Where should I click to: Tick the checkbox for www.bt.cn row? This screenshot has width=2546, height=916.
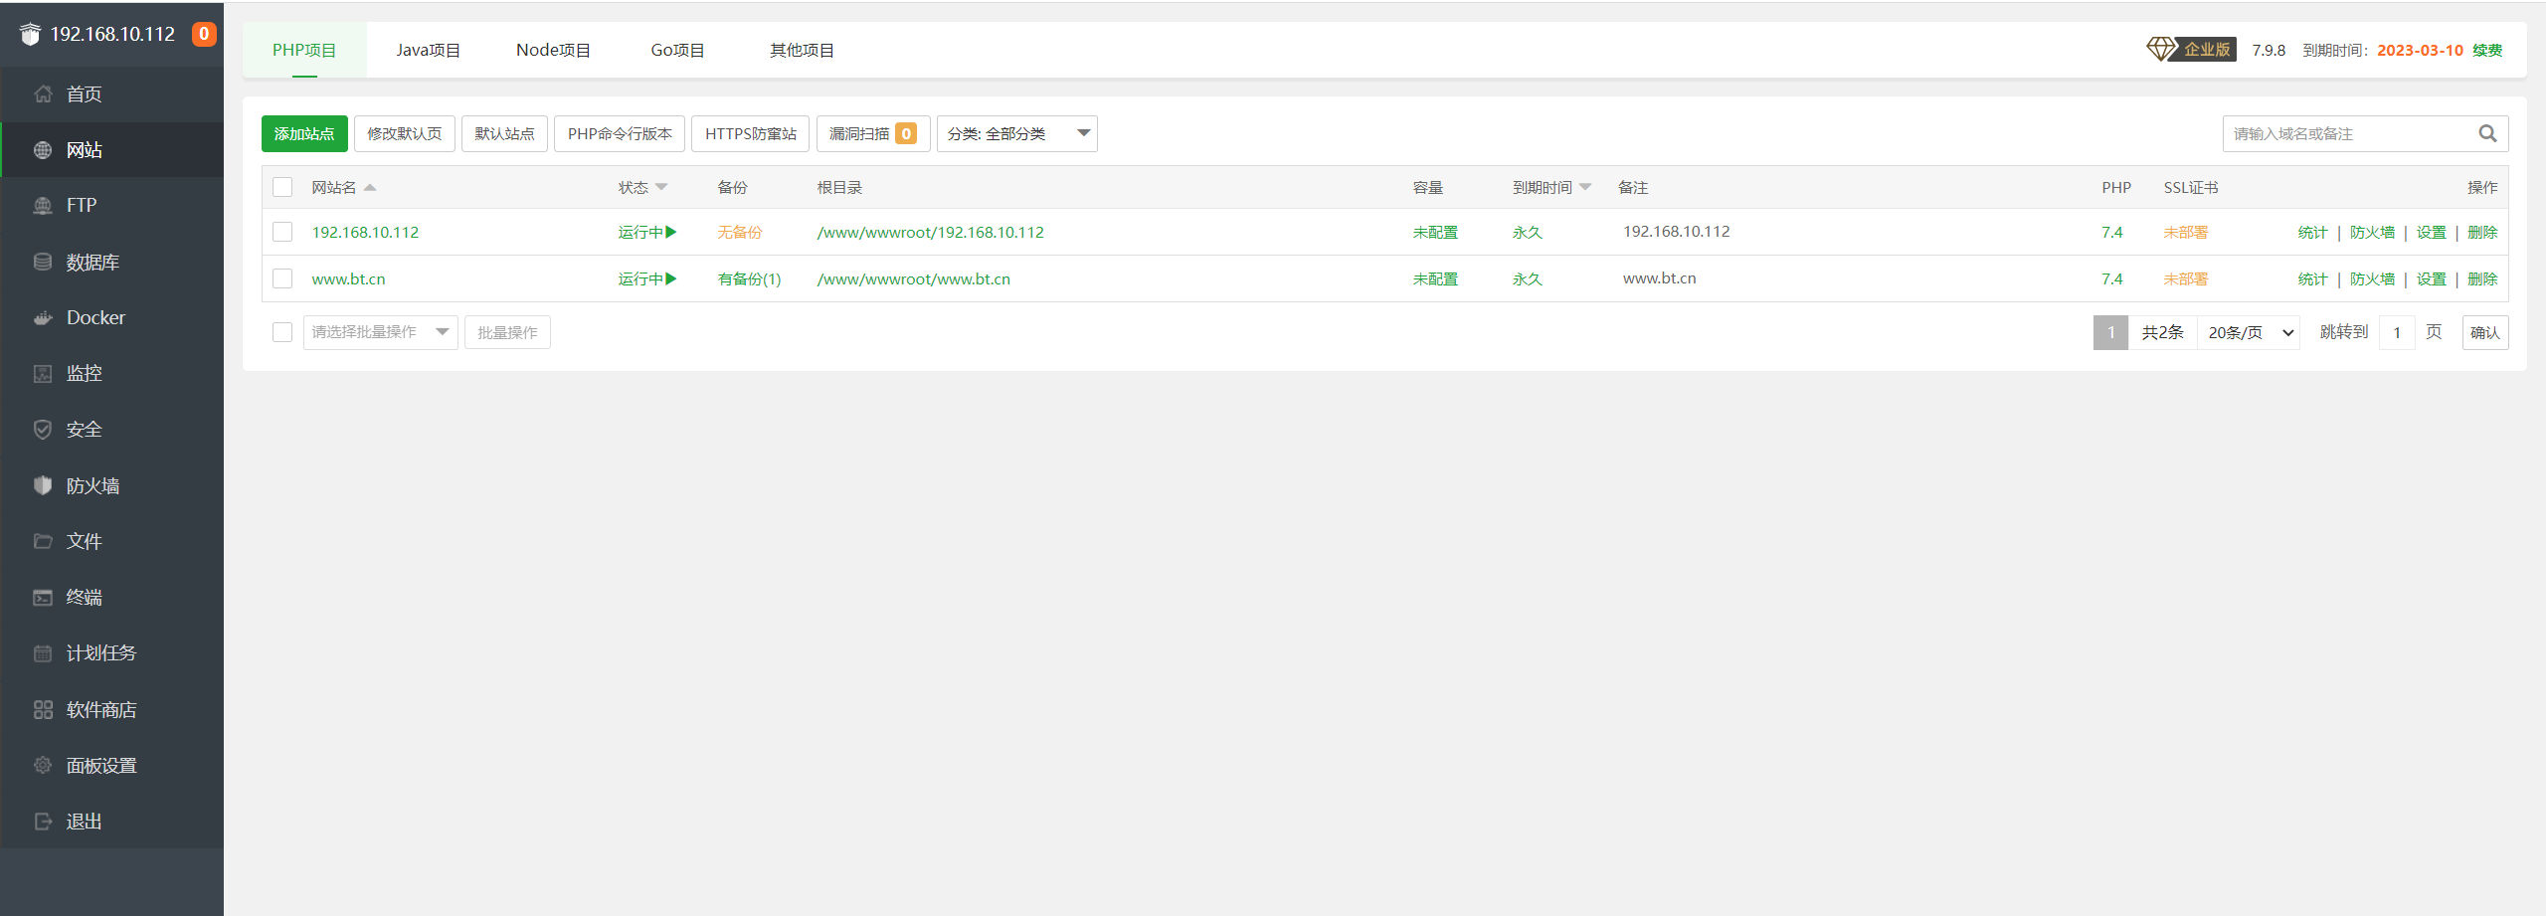coord(282,278)
